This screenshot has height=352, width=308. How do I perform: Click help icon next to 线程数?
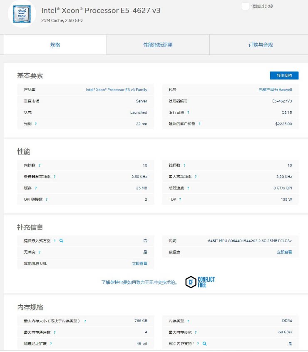pos(184,165)
